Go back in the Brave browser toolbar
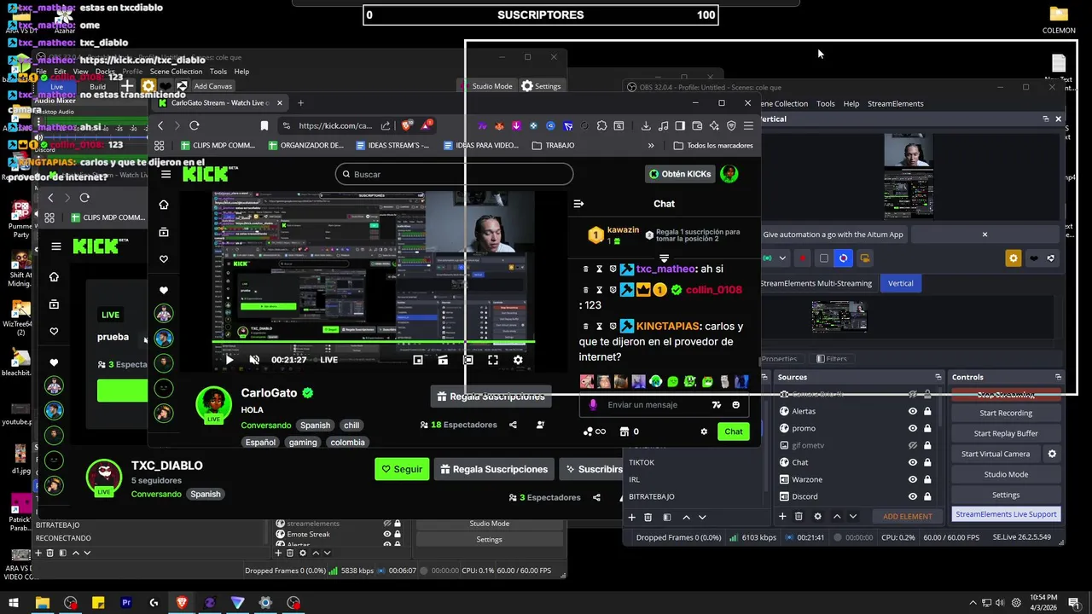Image resolution: width=1092 pixels, height=614 pixels. [160, 125]
